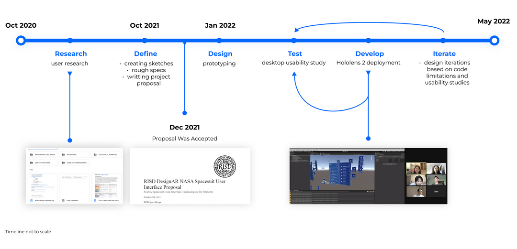This screenshot has height=249, width=517.
Task: Click the 'Timeline not to scale' note
Action: tap(28, 231)
